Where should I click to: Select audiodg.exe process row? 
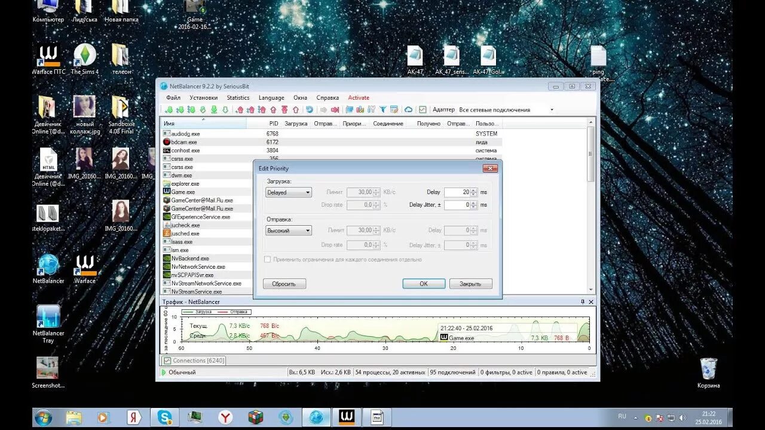point(332,134)
